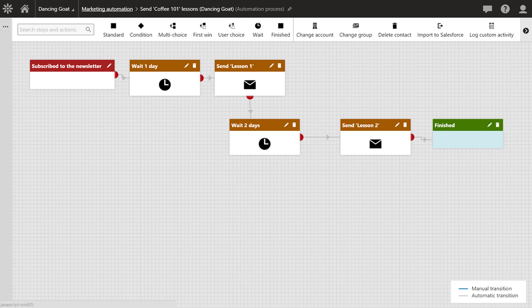Select the Log custom activity action

[491, 30]
